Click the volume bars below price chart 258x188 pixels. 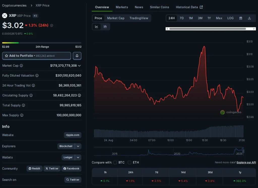pyautogui.click(x=169, y=131)
